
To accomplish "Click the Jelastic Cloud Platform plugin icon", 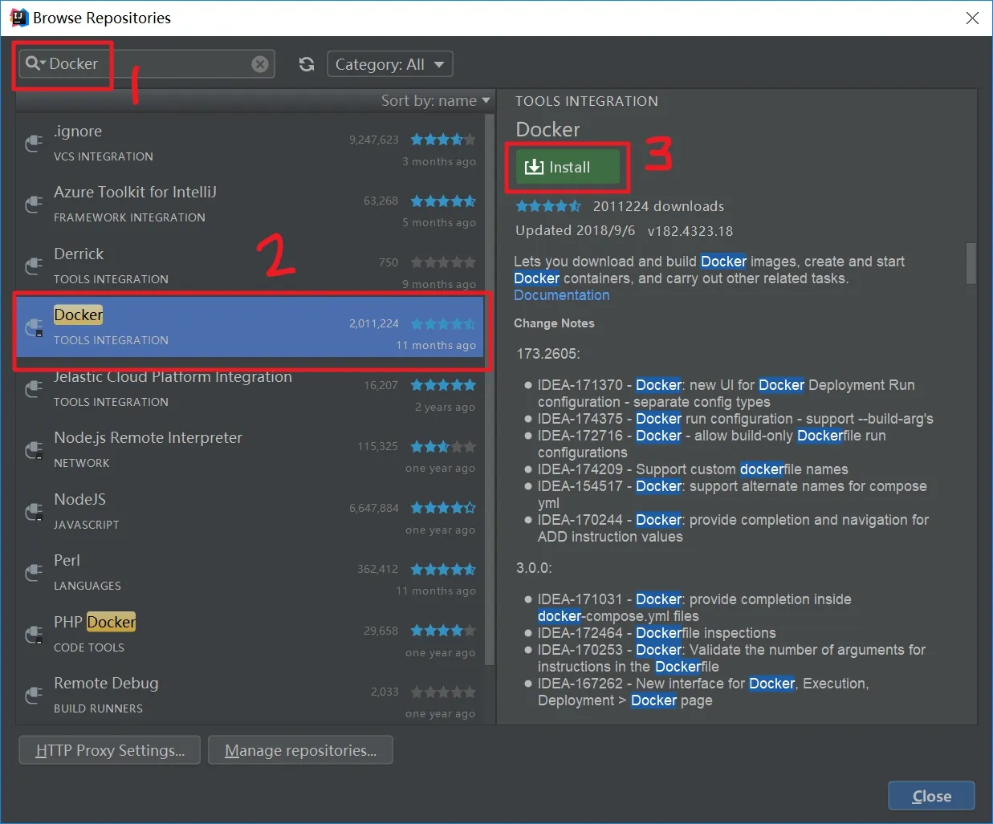I will [x=34, y=388].
